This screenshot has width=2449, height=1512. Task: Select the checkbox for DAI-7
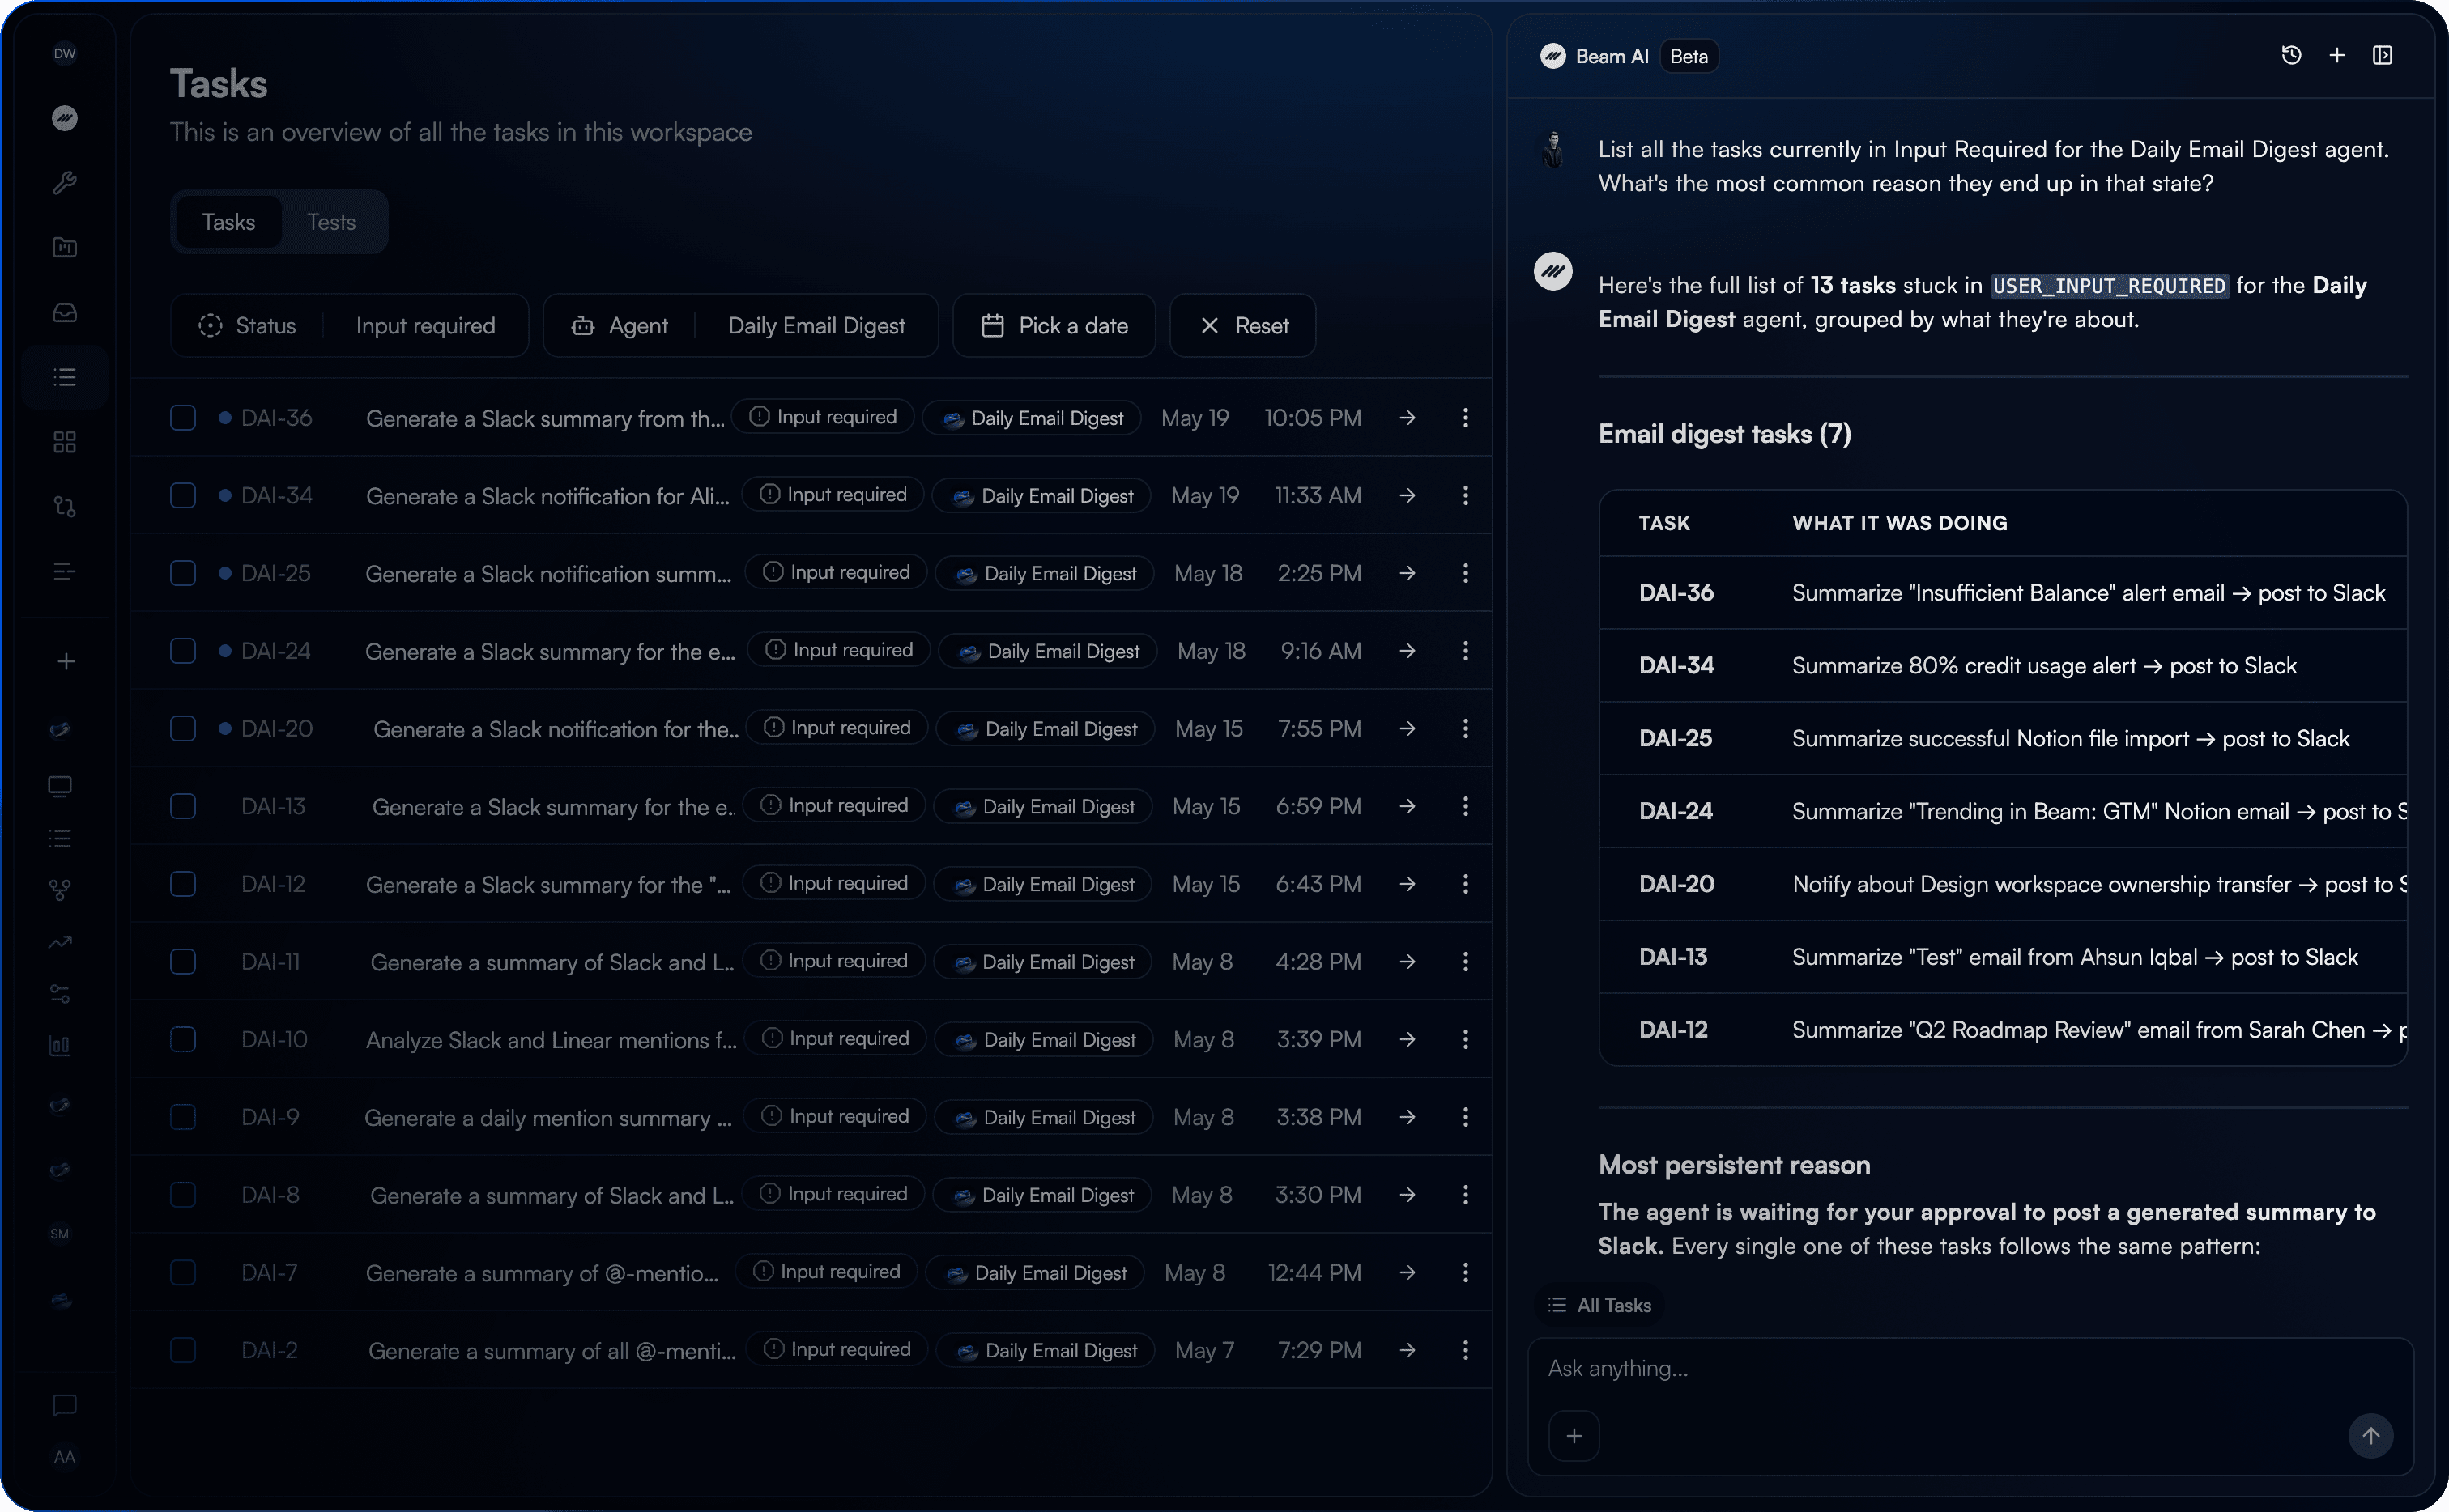(x=183, y=1273)
